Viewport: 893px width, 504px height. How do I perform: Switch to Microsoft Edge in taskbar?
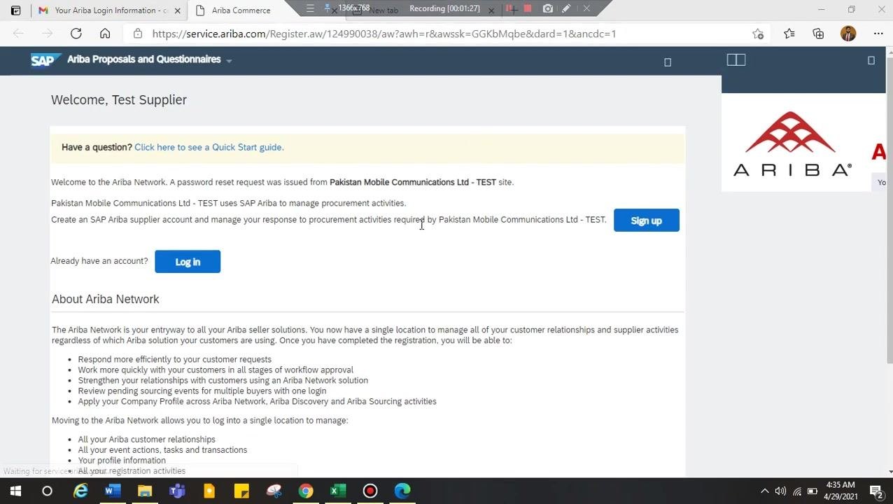tap(402, 491)
